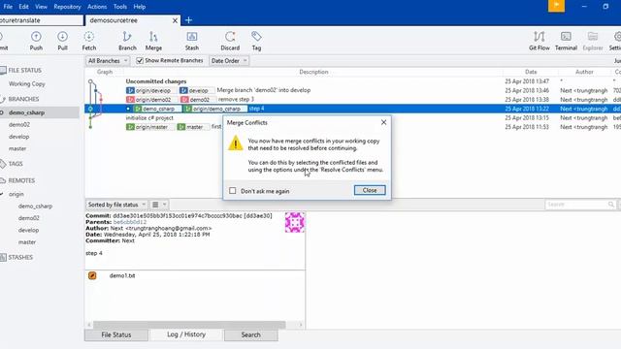Select Working Copy in sidebar

coord(27,84)
